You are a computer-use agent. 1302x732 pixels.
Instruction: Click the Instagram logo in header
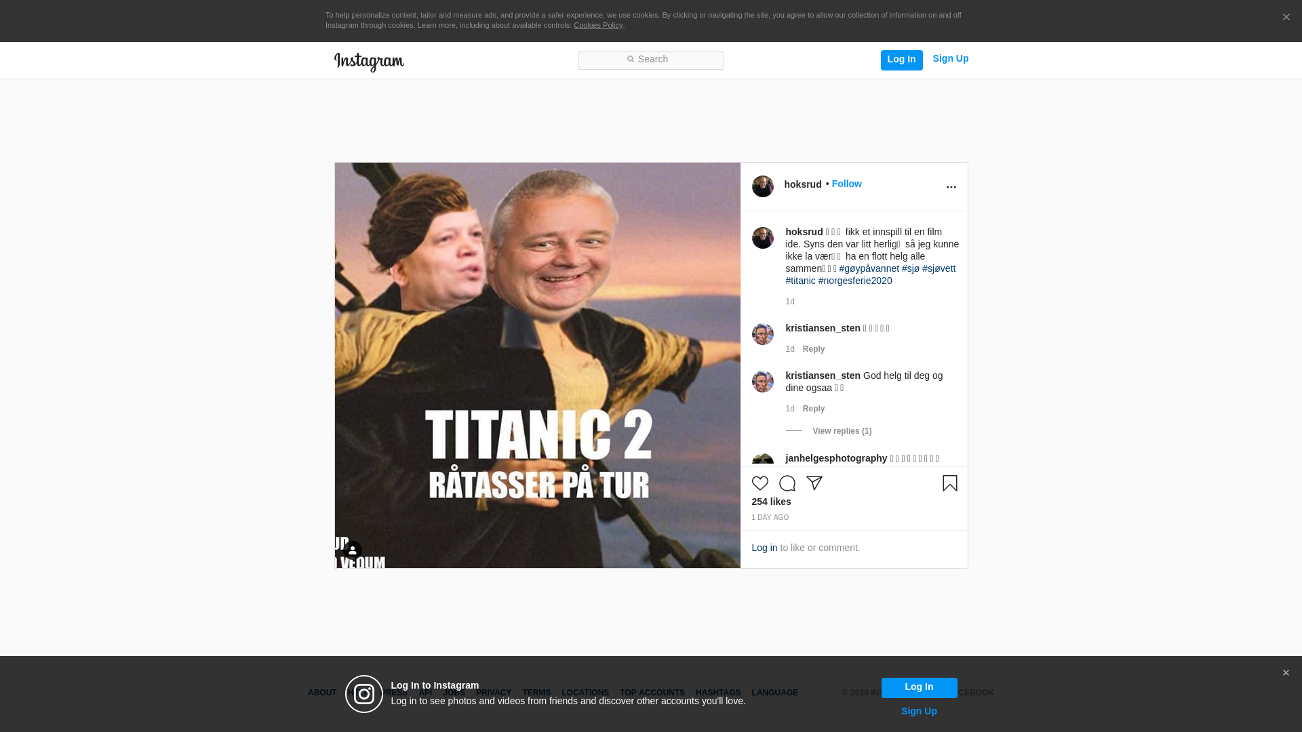tap(369, 62)
